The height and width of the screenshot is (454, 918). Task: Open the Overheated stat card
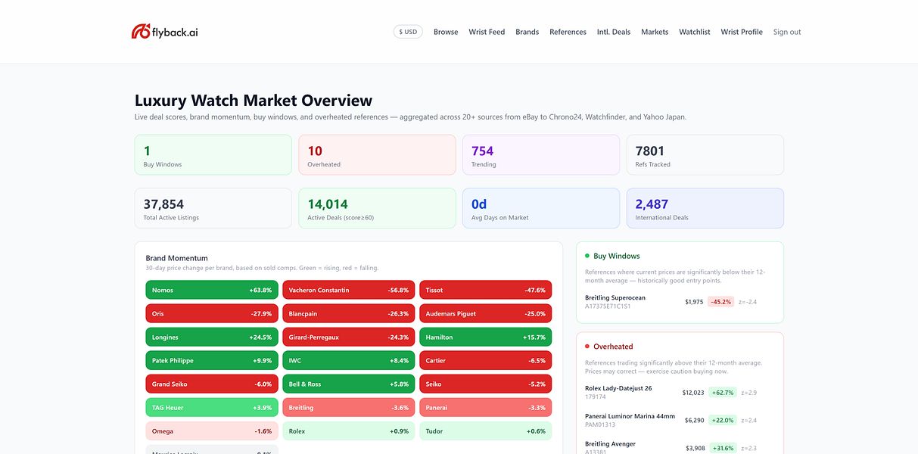377,154
